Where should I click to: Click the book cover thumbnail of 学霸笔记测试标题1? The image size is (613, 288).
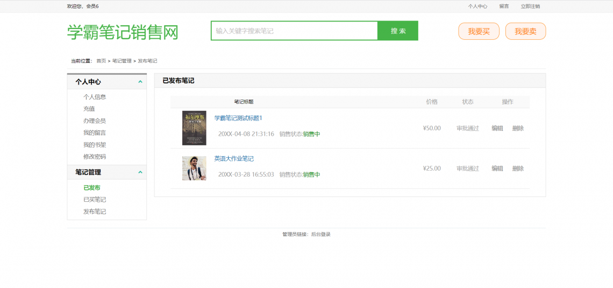[x=194, y=128]
